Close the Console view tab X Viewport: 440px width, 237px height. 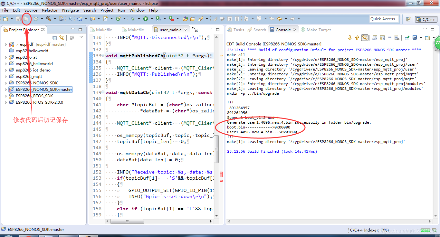tap(294, 30)
